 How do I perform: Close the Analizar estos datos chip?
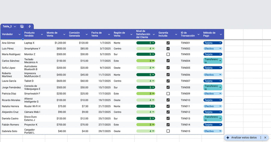(x=265, y=137)
